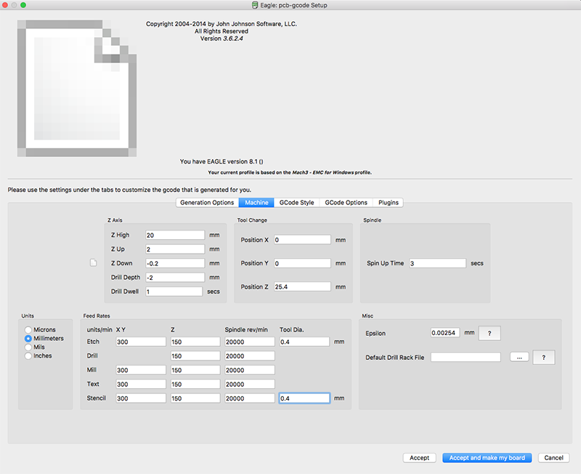Click the Tool Change Position Y field
The image size is (581, 474).
coord(302,263)
